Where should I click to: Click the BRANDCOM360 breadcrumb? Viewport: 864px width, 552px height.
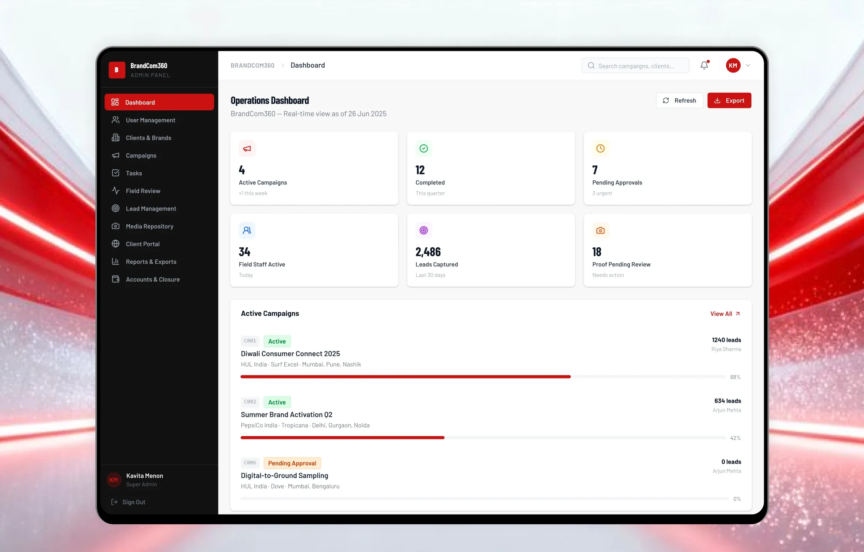point(252,65)
